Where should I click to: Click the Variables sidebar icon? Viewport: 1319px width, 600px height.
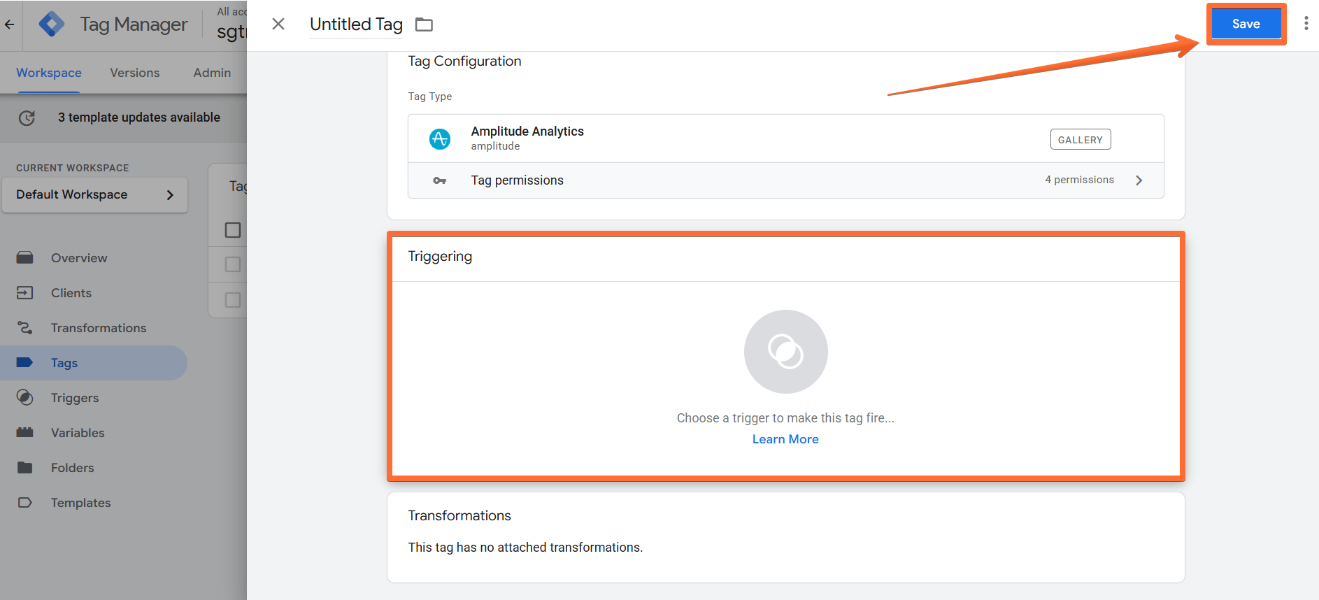coord(25,433)
